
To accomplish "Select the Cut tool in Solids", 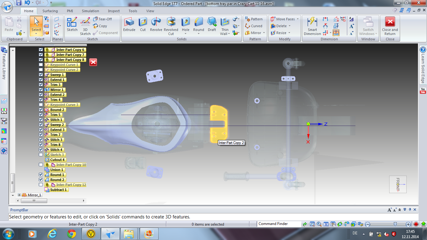I will pos(143,25).
